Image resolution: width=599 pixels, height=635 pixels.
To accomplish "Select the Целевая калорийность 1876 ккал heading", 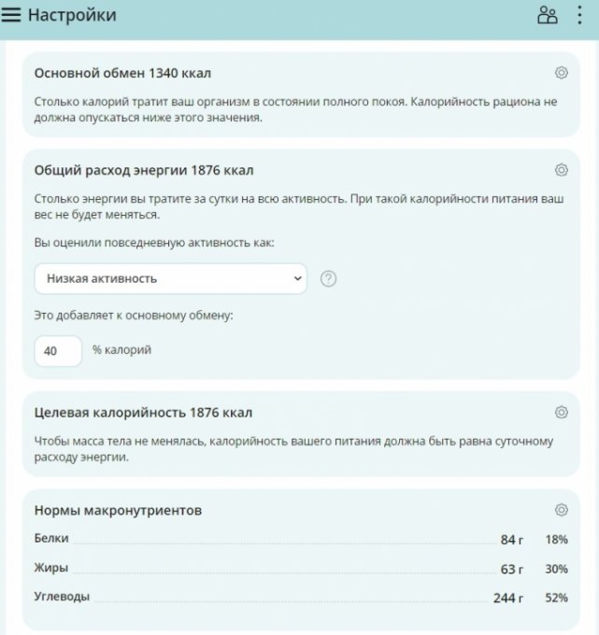I will pos(143,412).
